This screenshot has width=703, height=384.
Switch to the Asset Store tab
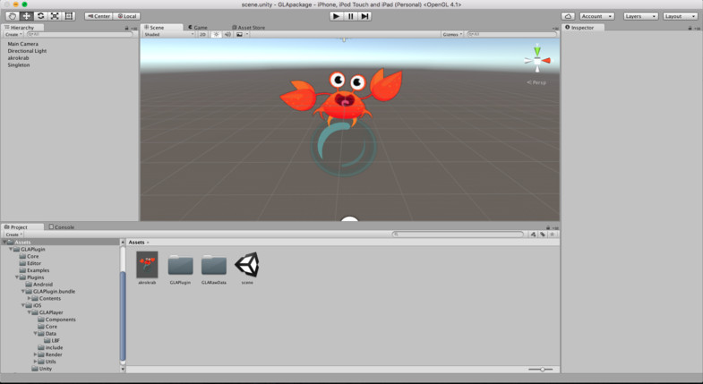coord(248,28)
